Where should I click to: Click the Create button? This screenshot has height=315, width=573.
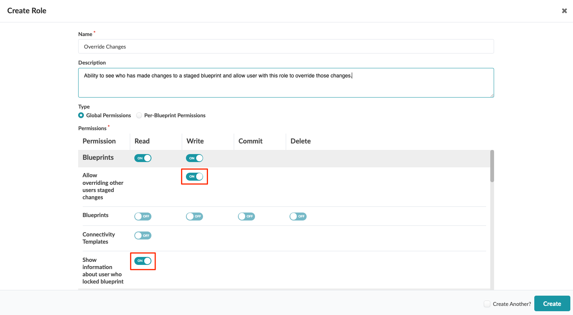pos(552,304)
